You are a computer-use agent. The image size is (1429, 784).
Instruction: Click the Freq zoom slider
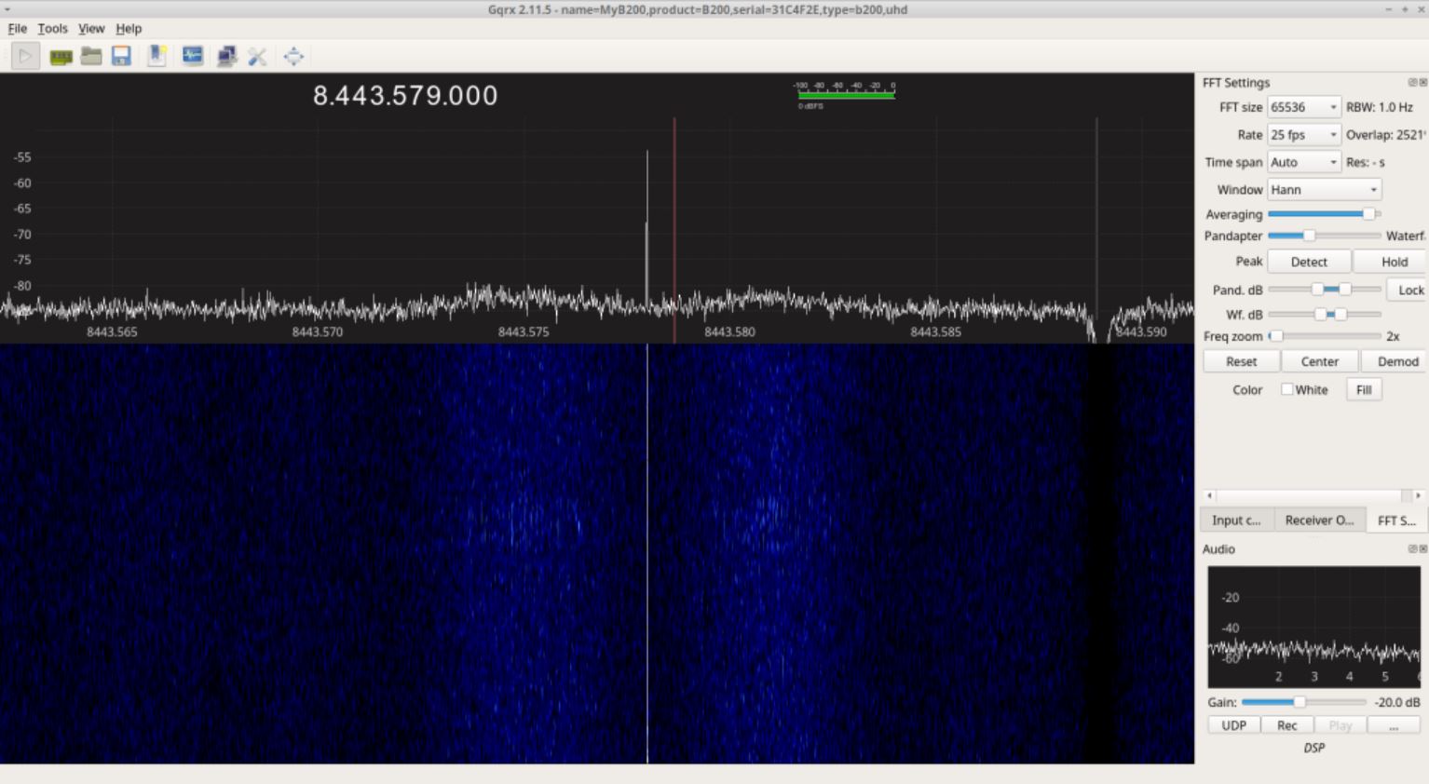pyautogui.click(x=1324, y=336)
